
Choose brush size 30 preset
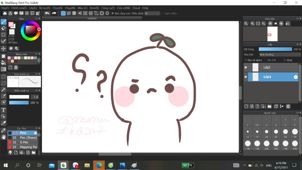(285, 133)
